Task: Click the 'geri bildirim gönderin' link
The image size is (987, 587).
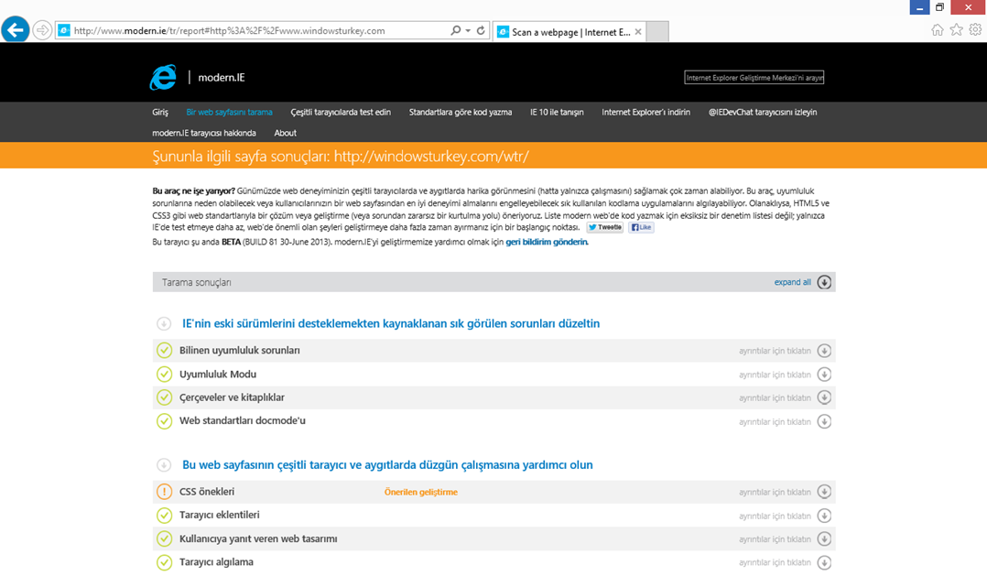Action: 547,242
